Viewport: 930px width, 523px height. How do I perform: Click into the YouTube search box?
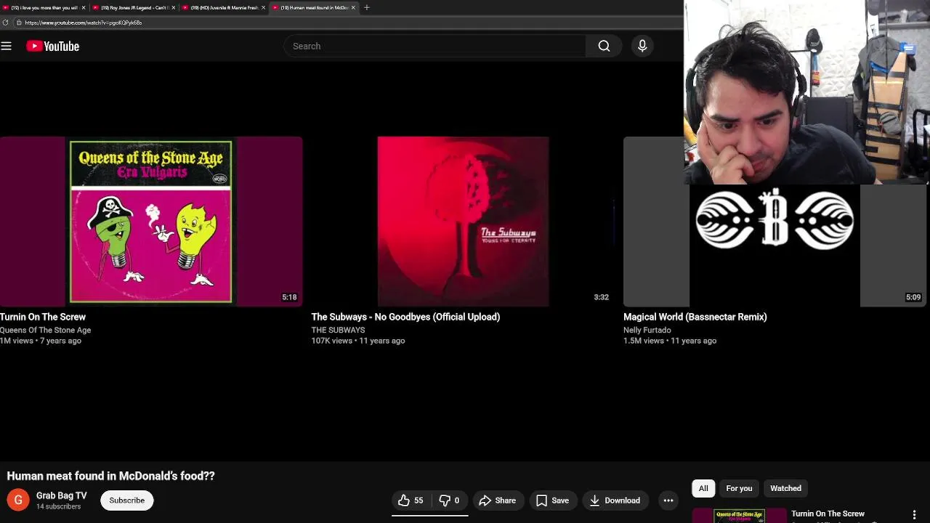[x=434, y=46]
